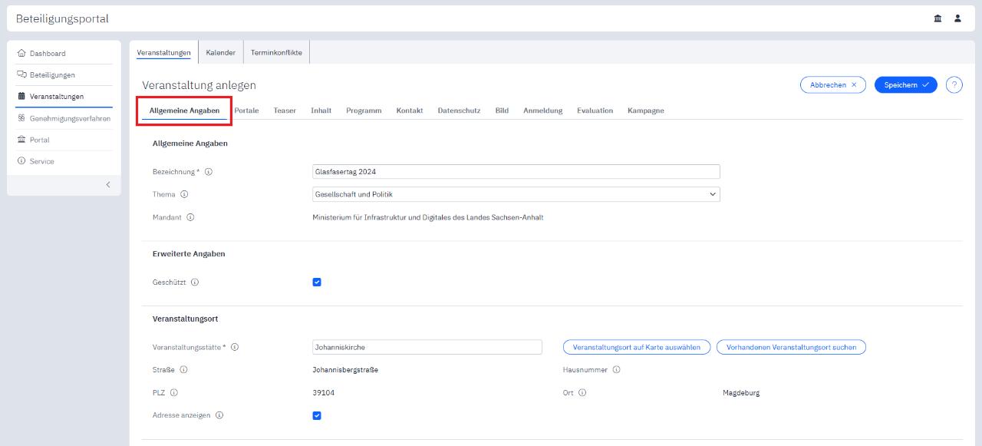Click Vorhandenen Veranstaltungsort suchen
The height and width of the screenshot is (446, 982).
791,347
